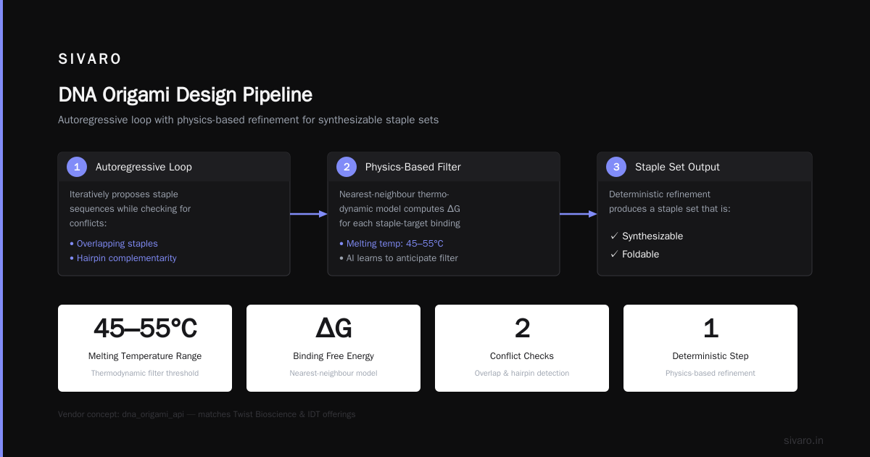Select the Autoregressive Loop card title

[x=144, y=167]
